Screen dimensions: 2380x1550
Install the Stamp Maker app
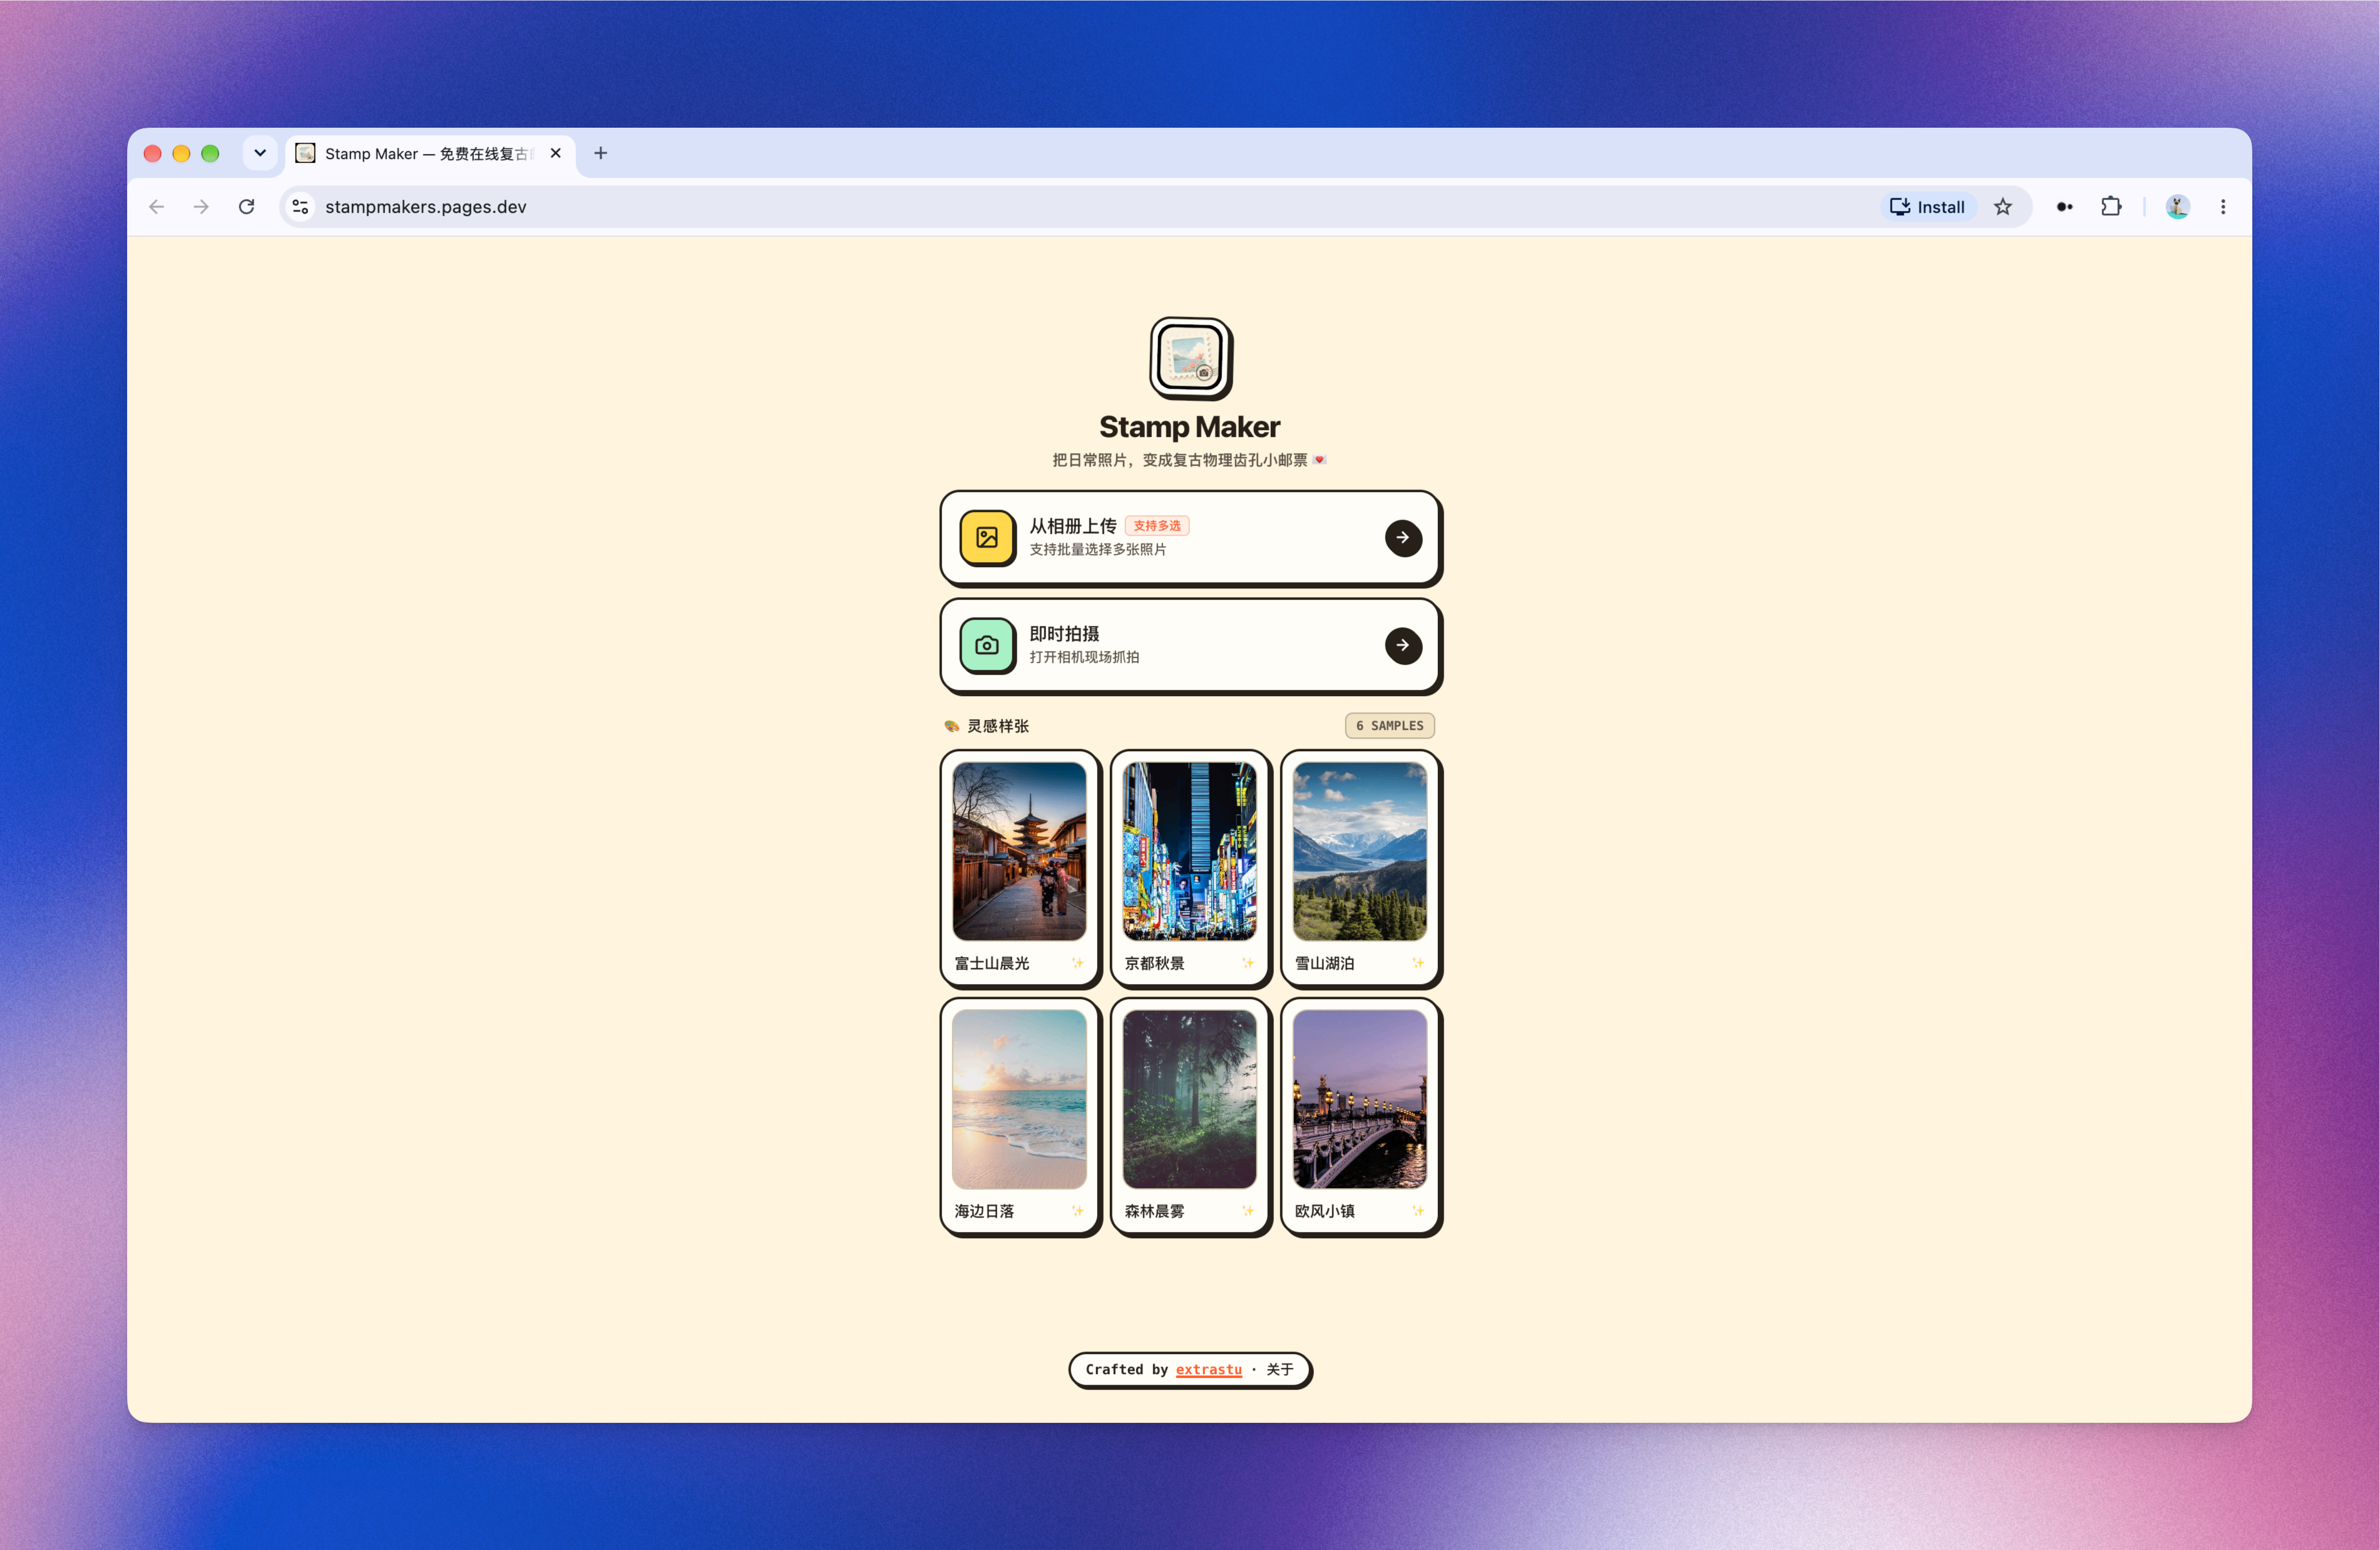(x=1928, y=207)
